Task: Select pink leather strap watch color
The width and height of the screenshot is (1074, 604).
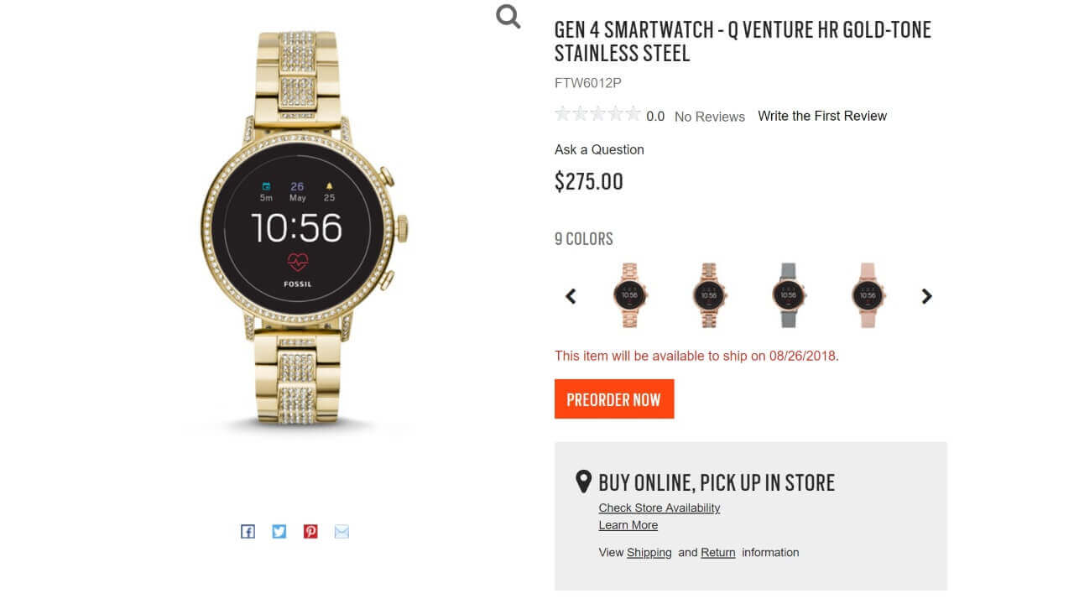Action: [x=867, y=295]
